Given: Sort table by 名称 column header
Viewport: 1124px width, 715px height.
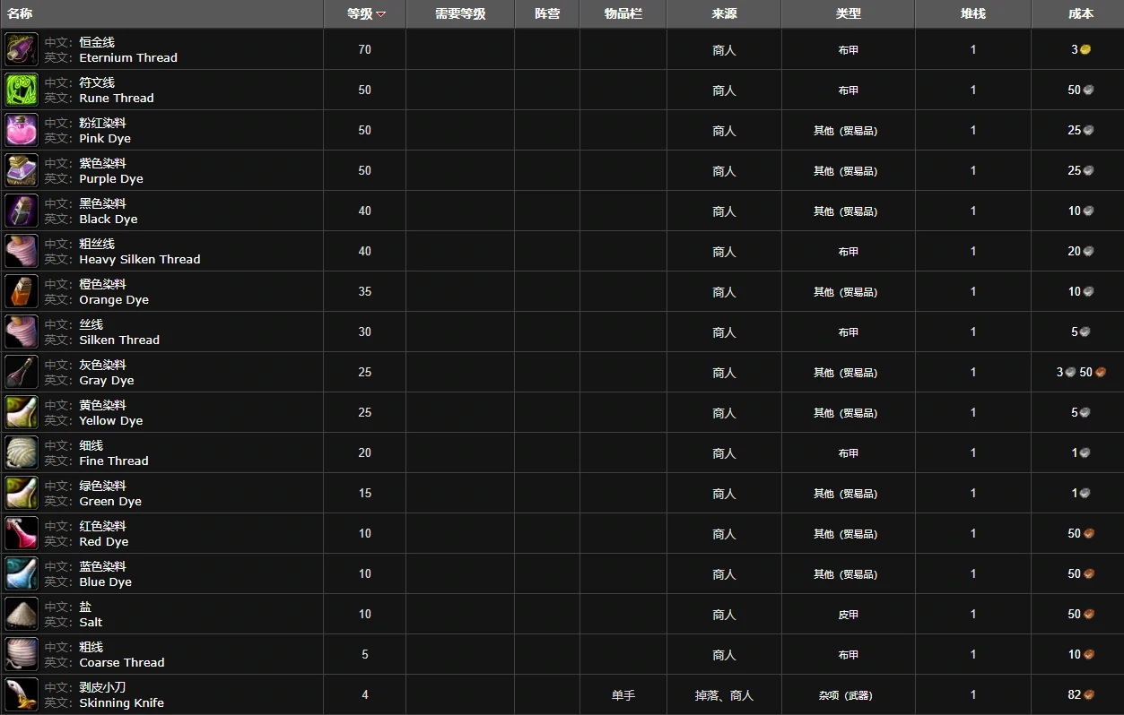Looking at the screenshot, I should [x=20, y=13].
